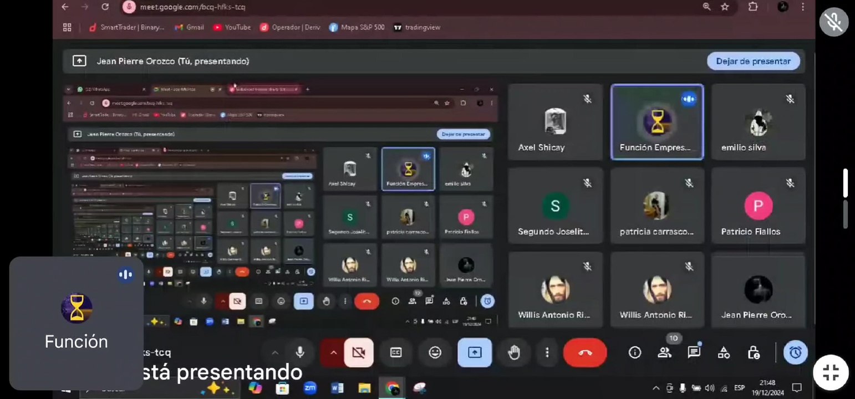The image size is (855, 399).
Task: Open the zoom magnifier icon in the address bar
Action: [x=706, y=7]
